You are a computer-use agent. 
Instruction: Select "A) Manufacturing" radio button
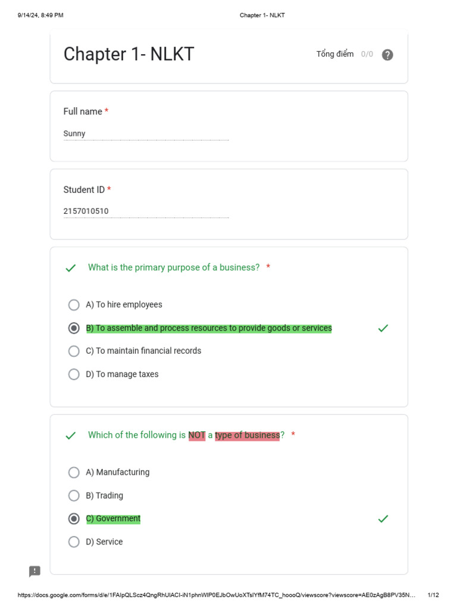coord(74,472)
